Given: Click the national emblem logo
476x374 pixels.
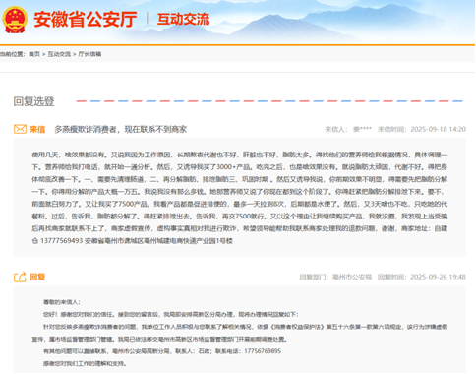Looking at the screenshot, I should point(15,20).
